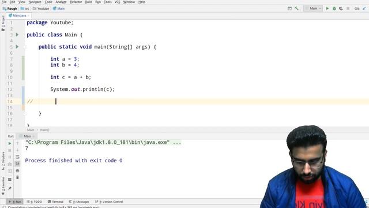The width and height of the screenshot is (369, 208).
Task: Open the Refactor menu
Action: pyautogui.click(x=76, y=2)
